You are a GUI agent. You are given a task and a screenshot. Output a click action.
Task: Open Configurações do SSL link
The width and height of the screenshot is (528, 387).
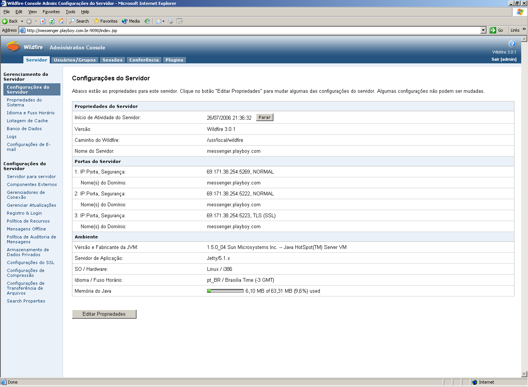pyautogui.click(x=31, y=263)
